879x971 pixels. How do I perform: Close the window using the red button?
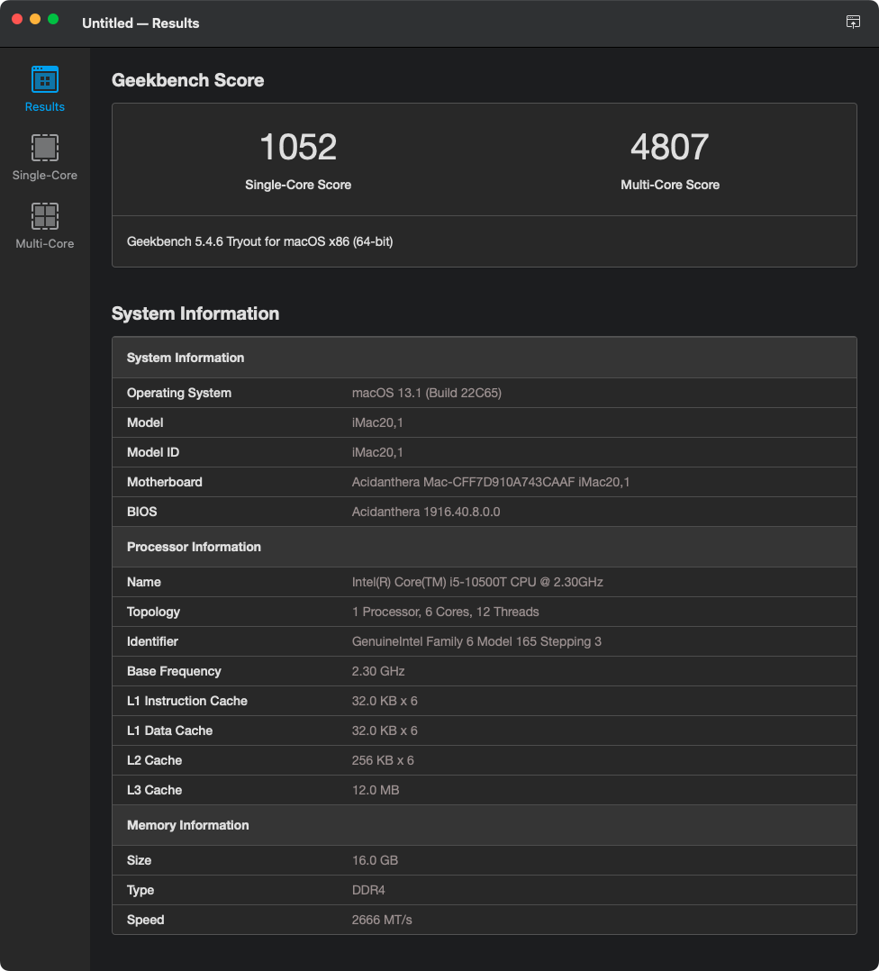click(17, 19)
